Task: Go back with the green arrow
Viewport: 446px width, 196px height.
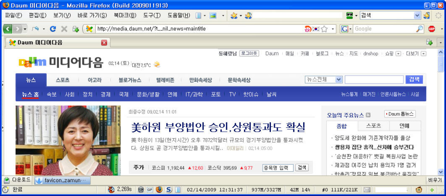Action: [8, 29]
